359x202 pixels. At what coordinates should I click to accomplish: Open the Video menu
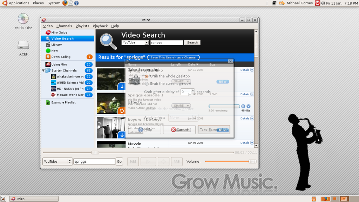(48, 26)
